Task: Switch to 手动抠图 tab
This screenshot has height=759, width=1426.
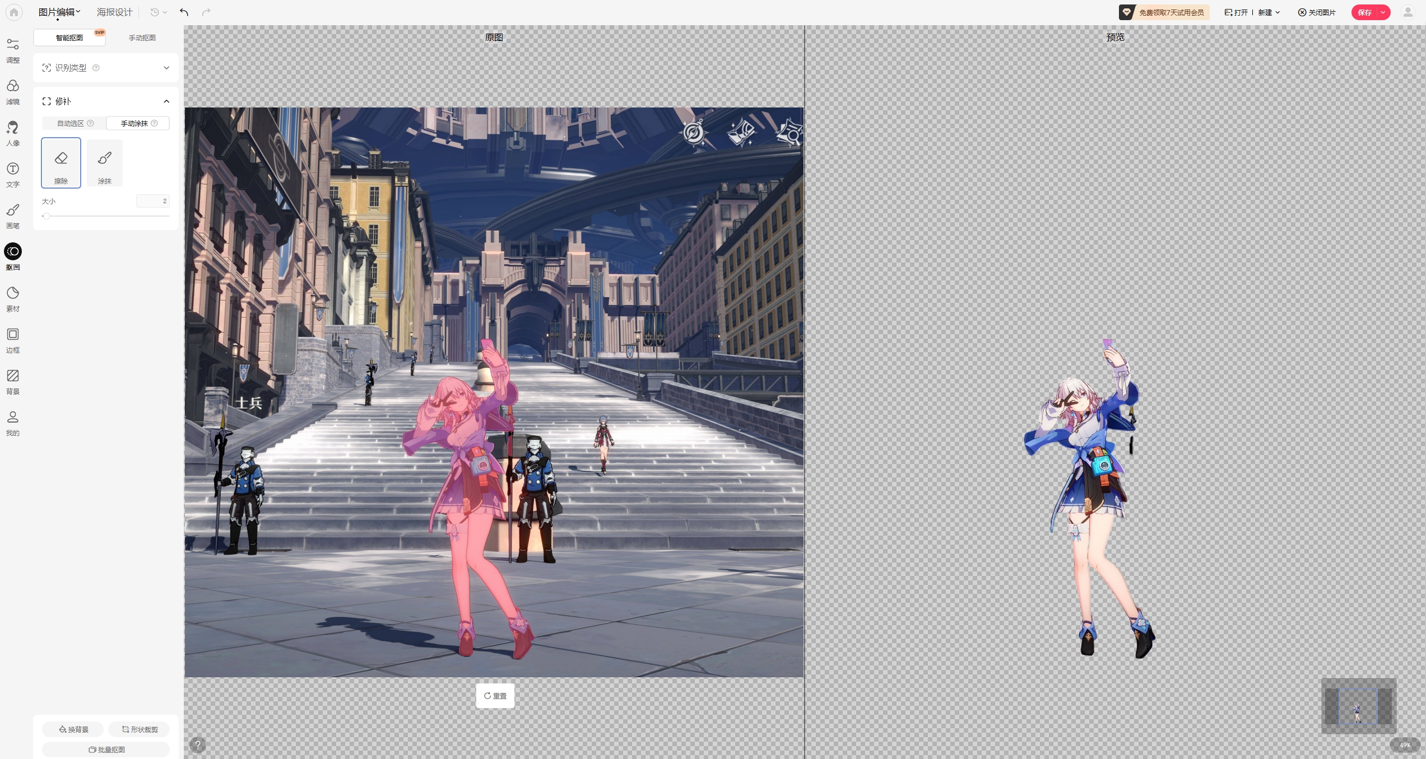Action: pyautogui.click(x=142, y=38)
